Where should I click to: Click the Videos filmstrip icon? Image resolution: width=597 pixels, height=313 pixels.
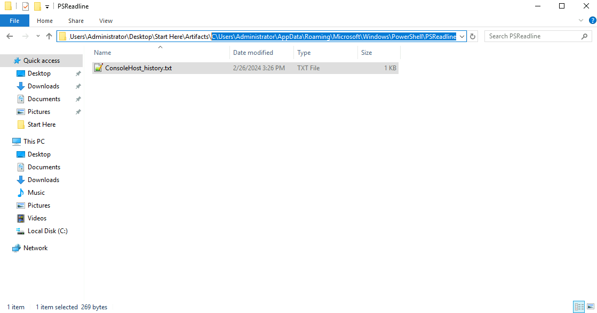point(21,218)
